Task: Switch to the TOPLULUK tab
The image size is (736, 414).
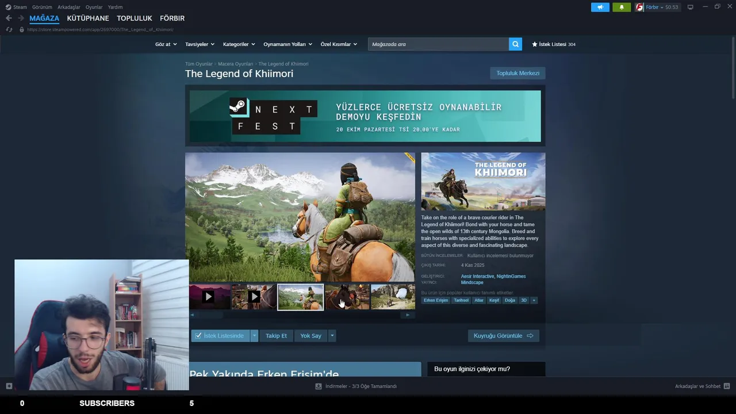Action: [135, 18]
